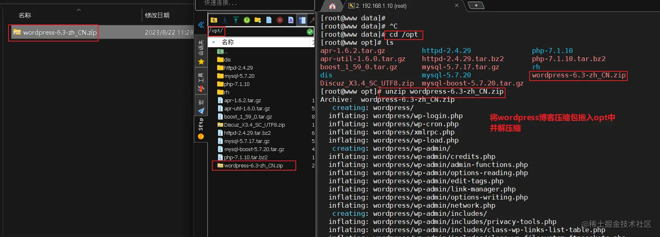The image size is (660, 237).
Task: Click the red delete icon in SFTP toolbar
Action: point(280,20)
